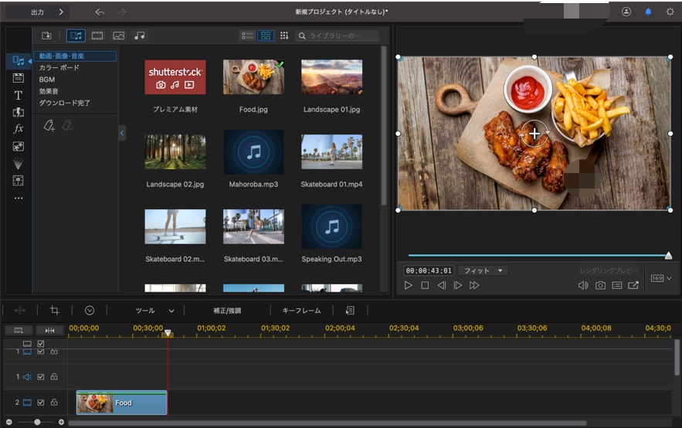Click the 補正/強調 button

(227, 311)
